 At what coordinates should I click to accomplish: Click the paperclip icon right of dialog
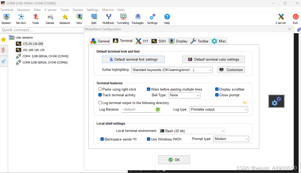click(299, 29)
